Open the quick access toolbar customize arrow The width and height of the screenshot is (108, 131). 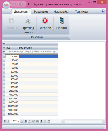[x=29, y=4]
